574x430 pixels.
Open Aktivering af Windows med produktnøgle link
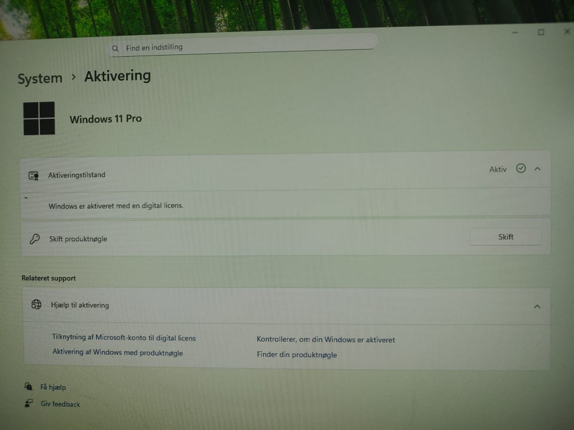118,352
